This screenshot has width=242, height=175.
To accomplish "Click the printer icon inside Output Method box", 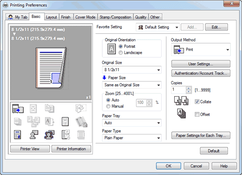I will [x=179, y=50].
